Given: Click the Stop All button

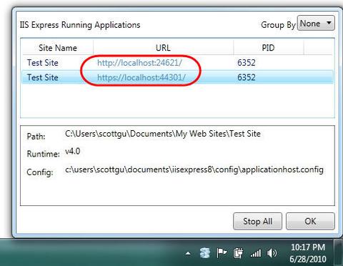Looking at the screenshot, I should click(x=257, y=221).
